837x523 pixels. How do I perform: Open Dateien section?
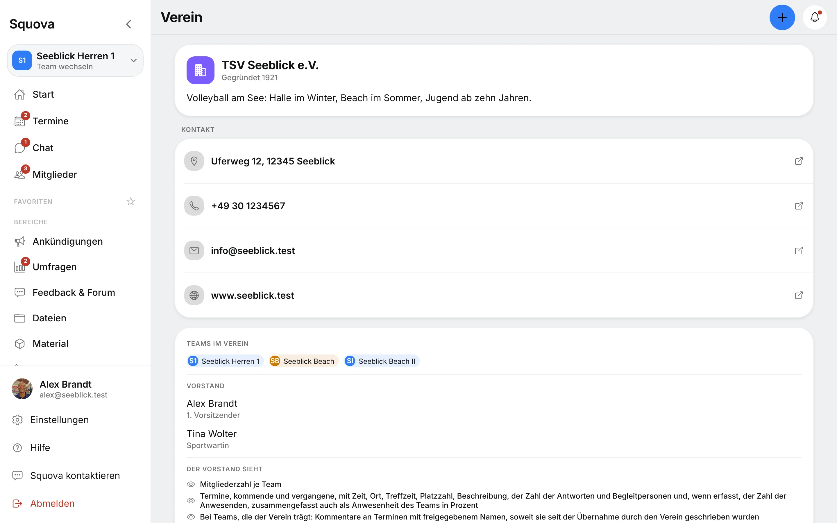[75, 318]
